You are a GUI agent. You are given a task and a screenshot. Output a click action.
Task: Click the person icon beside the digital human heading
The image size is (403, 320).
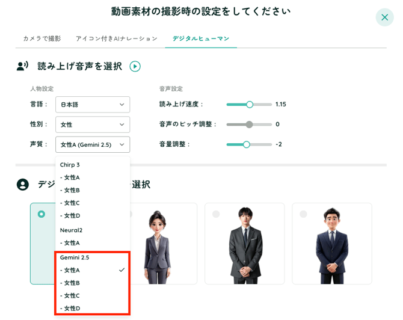pos(23,185)
